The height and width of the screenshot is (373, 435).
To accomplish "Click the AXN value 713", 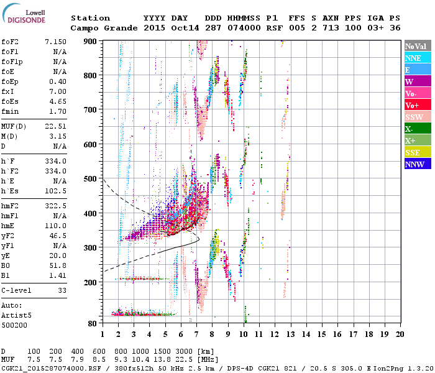I will pos(331,28).
